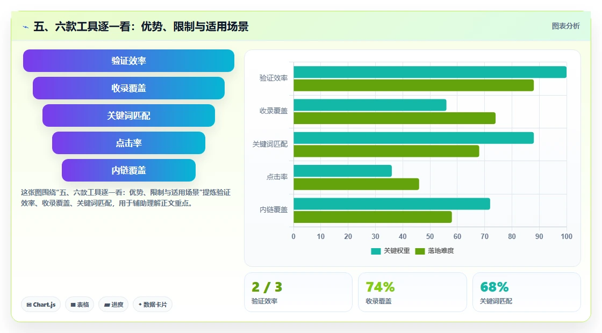Click the description paragraph starting 这张图围绕
The image size is (602, 333).
(126, 198)
